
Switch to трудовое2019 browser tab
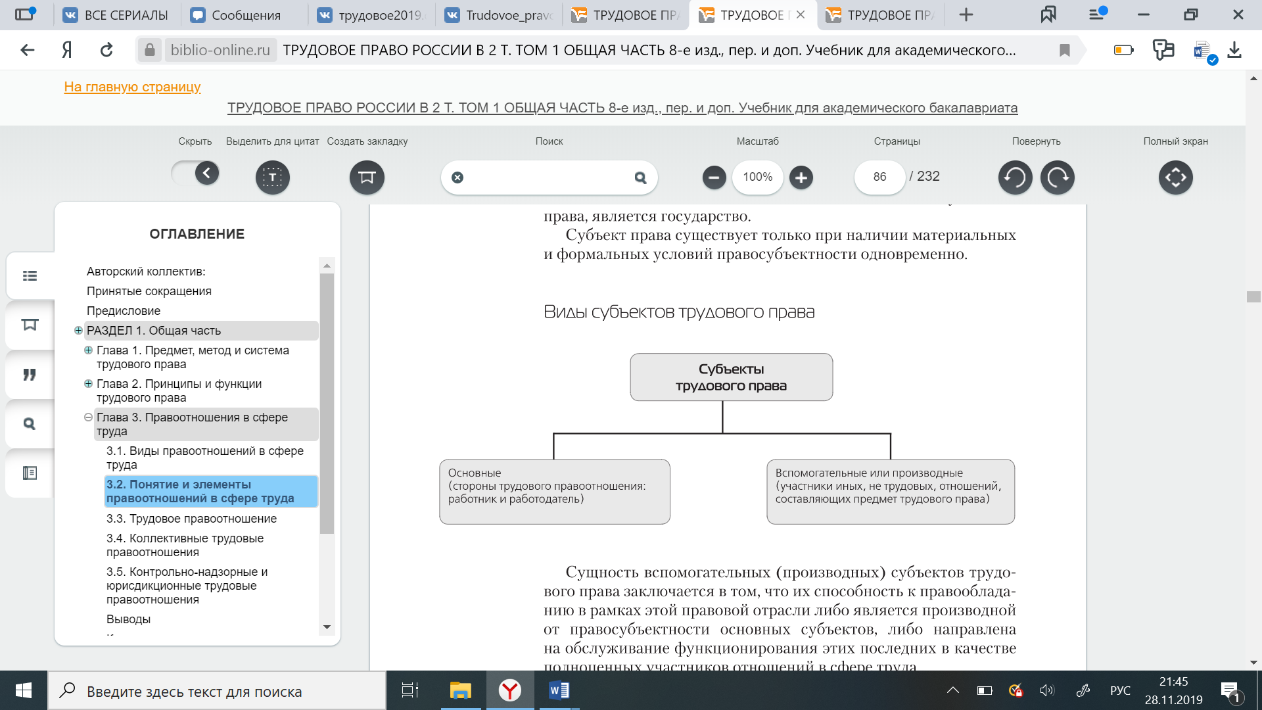click(x=372, y=15)
